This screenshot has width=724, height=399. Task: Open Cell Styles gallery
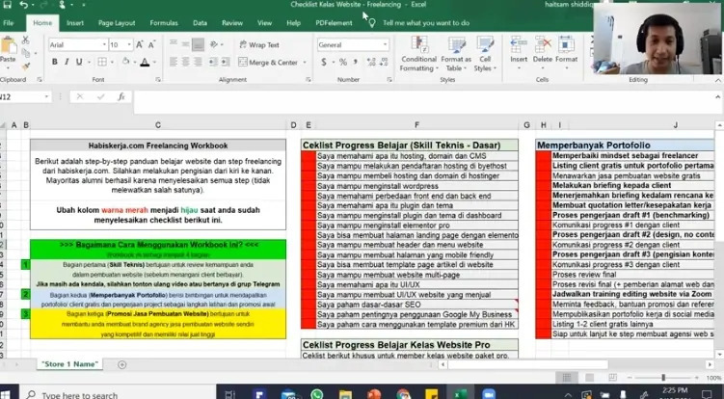[485, 54]
